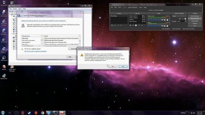
Task: Click the Back toolbar arrow in Device Manager
Action: pos(10,11)
